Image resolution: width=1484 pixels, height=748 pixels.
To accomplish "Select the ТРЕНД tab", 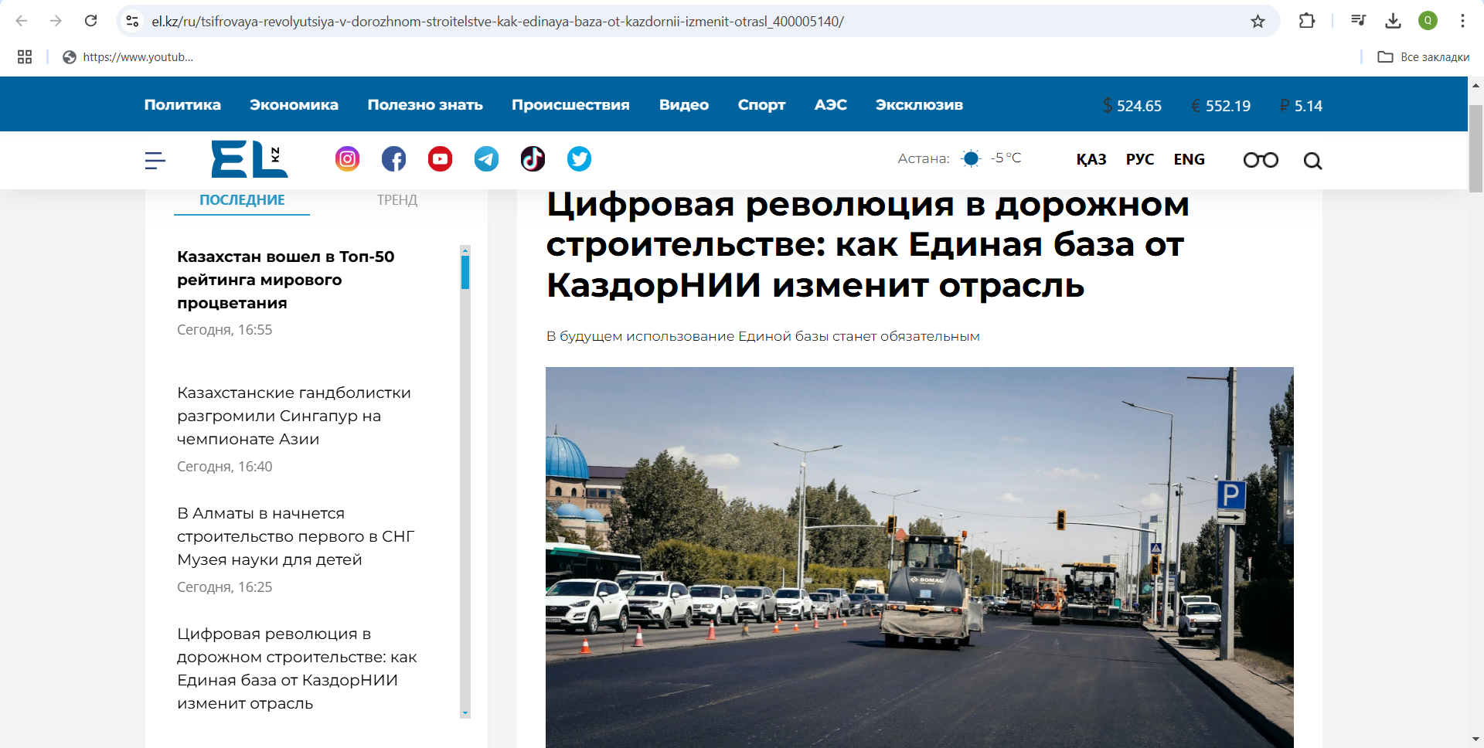I will point(397,200).
